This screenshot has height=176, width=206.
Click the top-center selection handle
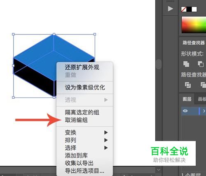click(54, 34)
